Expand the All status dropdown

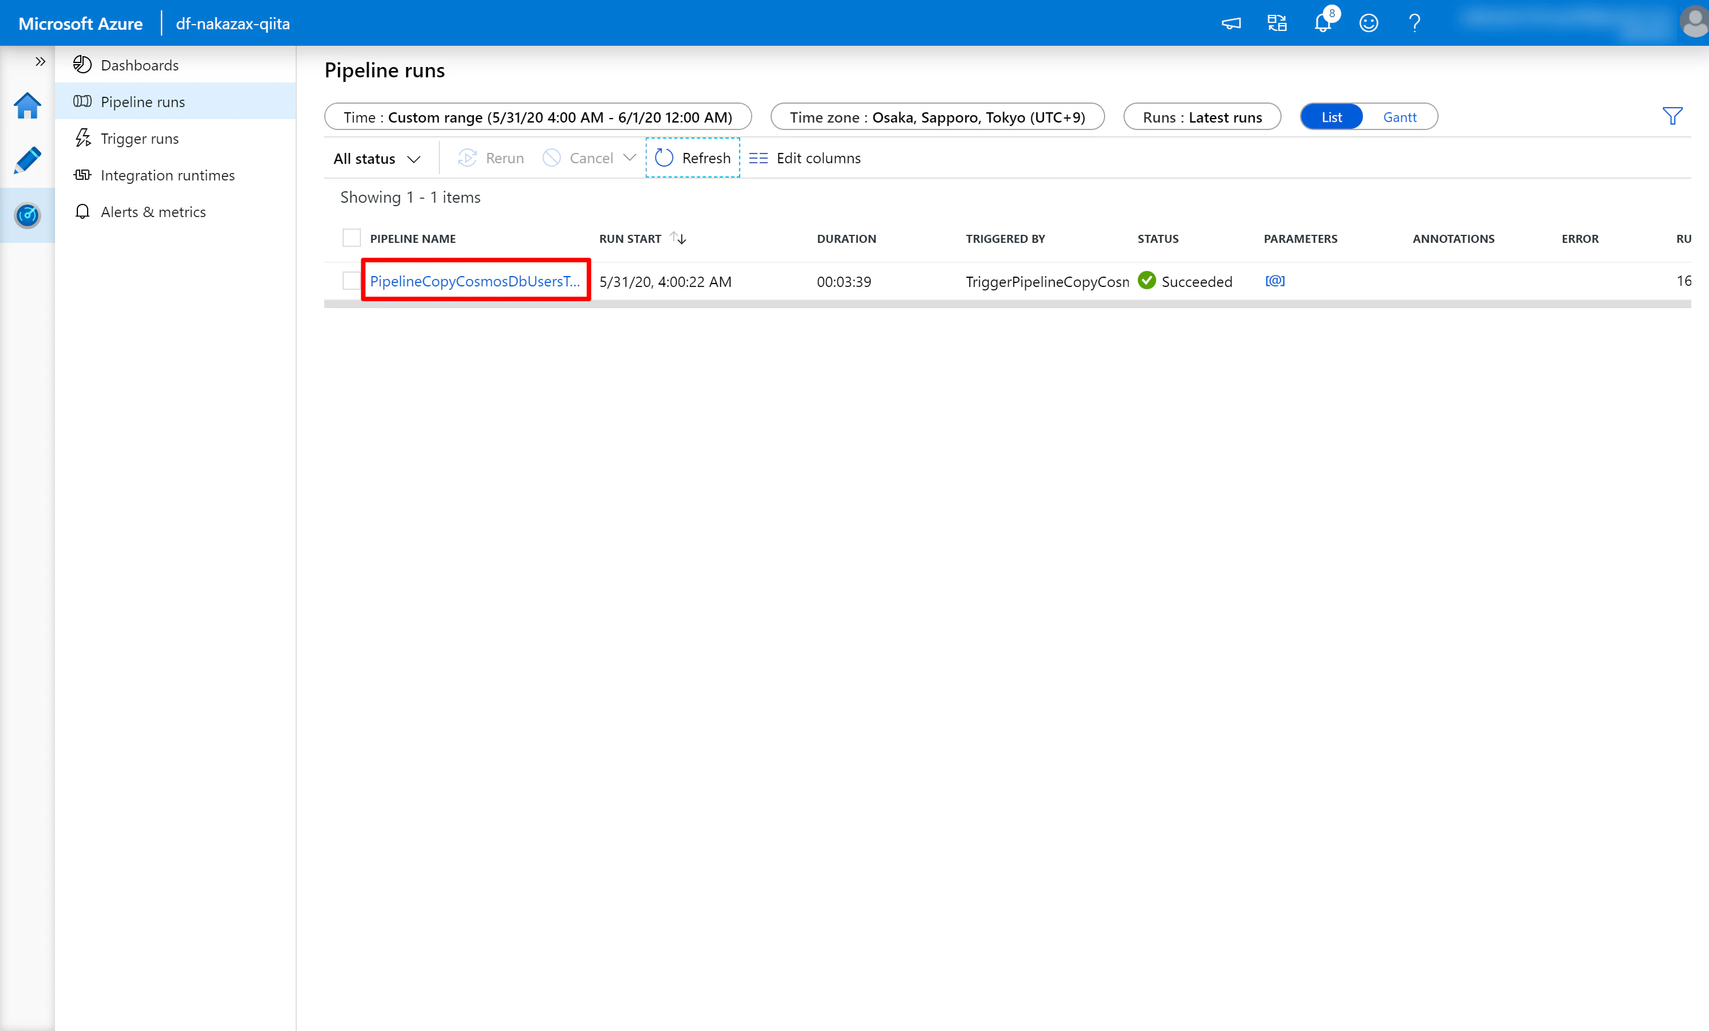(x=378, y=158)
